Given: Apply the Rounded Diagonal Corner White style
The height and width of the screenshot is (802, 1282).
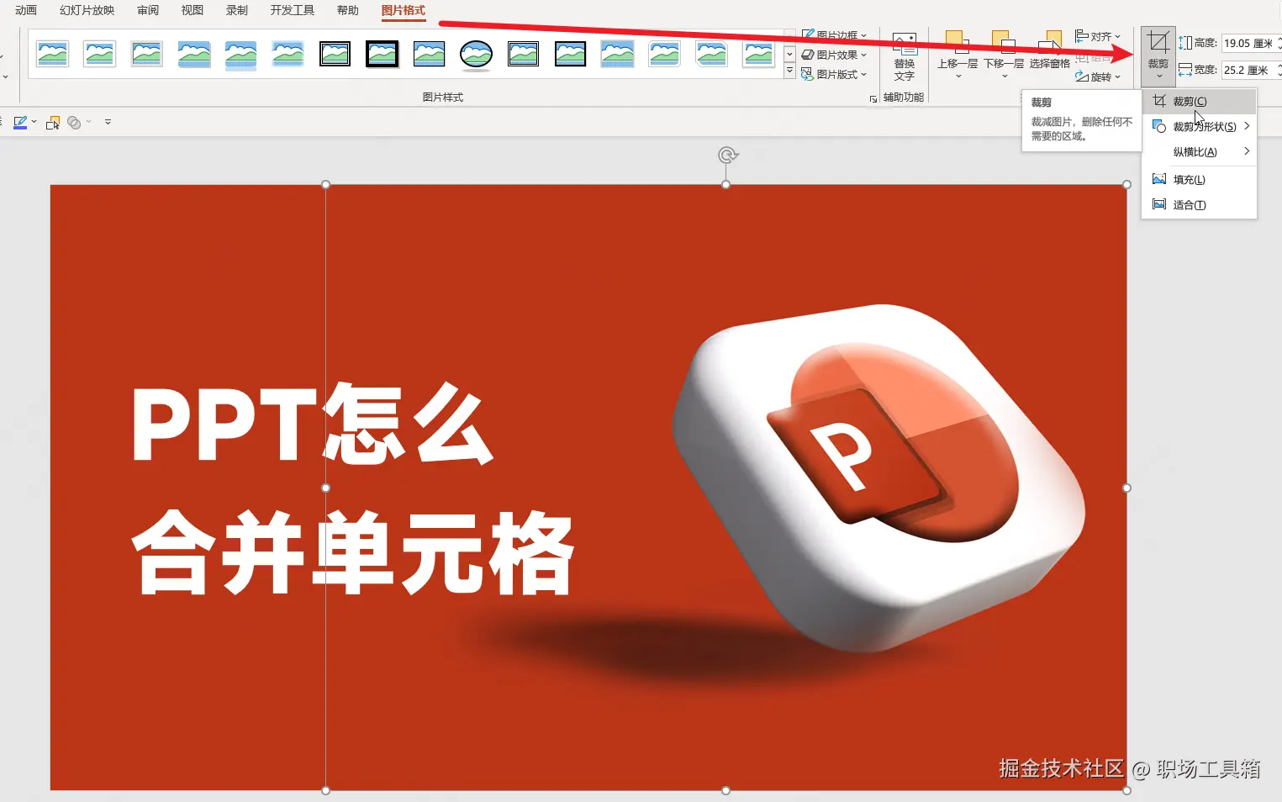Looking at the screenshot, I should tap(664, 55).
